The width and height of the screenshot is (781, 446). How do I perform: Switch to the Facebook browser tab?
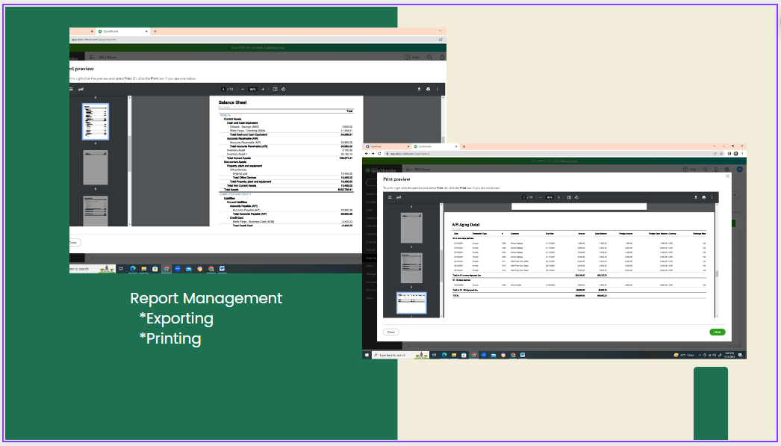click(x=386, y=146)
